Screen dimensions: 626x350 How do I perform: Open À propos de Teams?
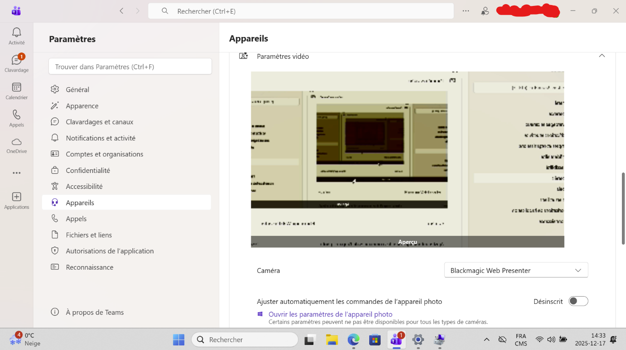126,312
